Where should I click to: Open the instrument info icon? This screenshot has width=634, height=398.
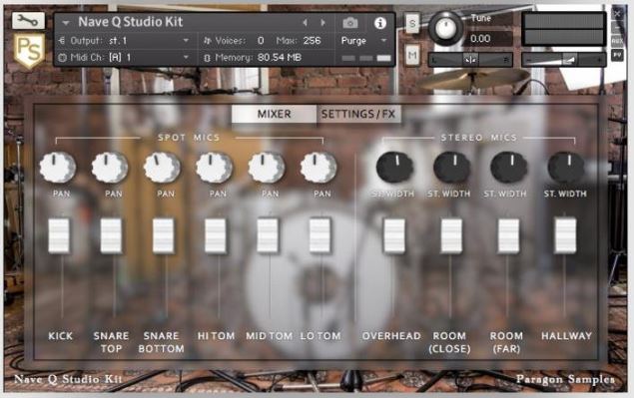pyautogui.click(x=380, y=23)
